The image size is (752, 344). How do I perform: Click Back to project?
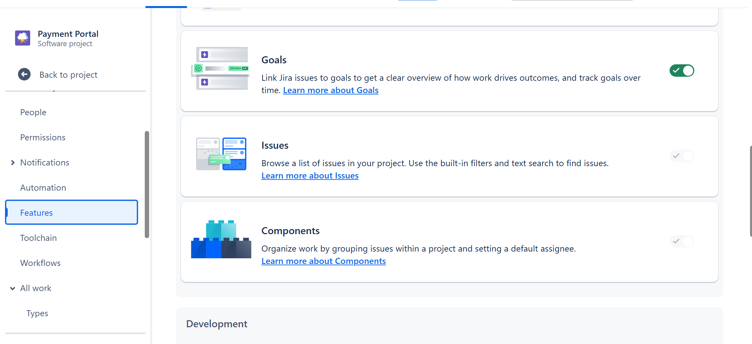[68, 74]
